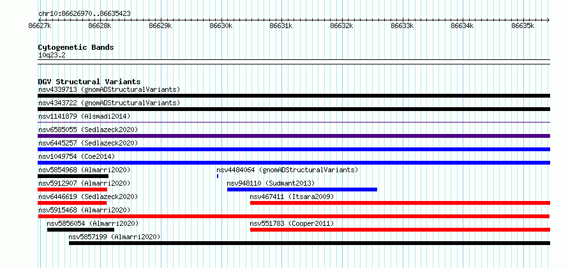Open the nsv6445257 Sedlazeck2020 variant label

click(x=88, y=143)
